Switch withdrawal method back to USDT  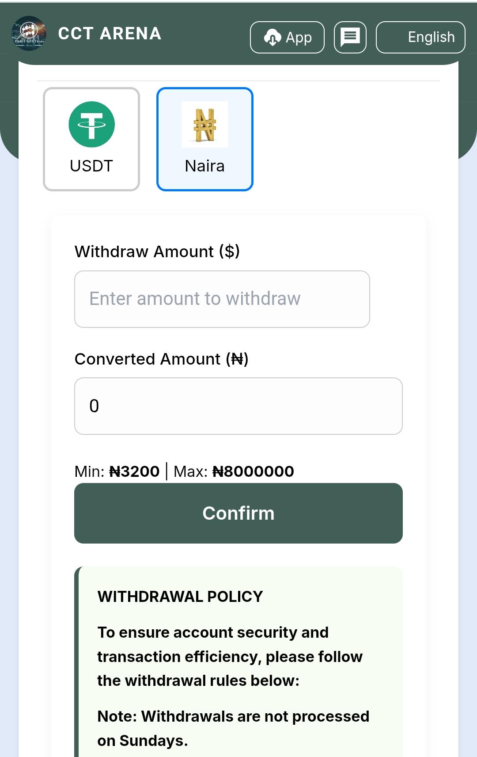[91, 139]
